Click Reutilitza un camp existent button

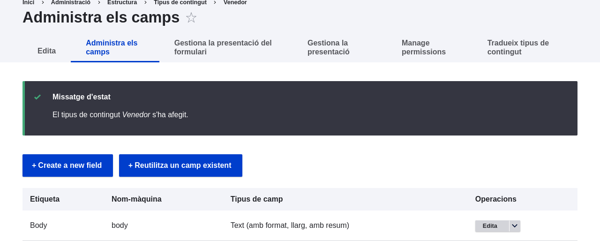[x=180, y=166]
